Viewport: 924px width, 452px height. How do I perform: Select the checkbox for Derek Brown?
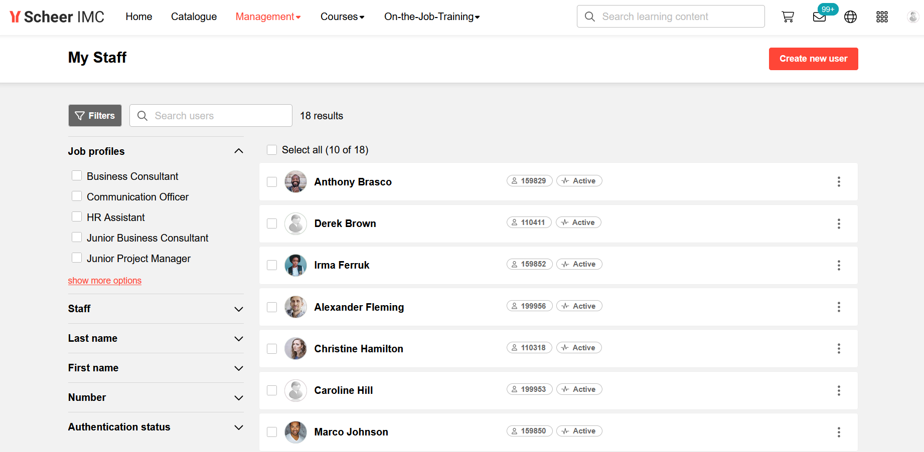272,223
